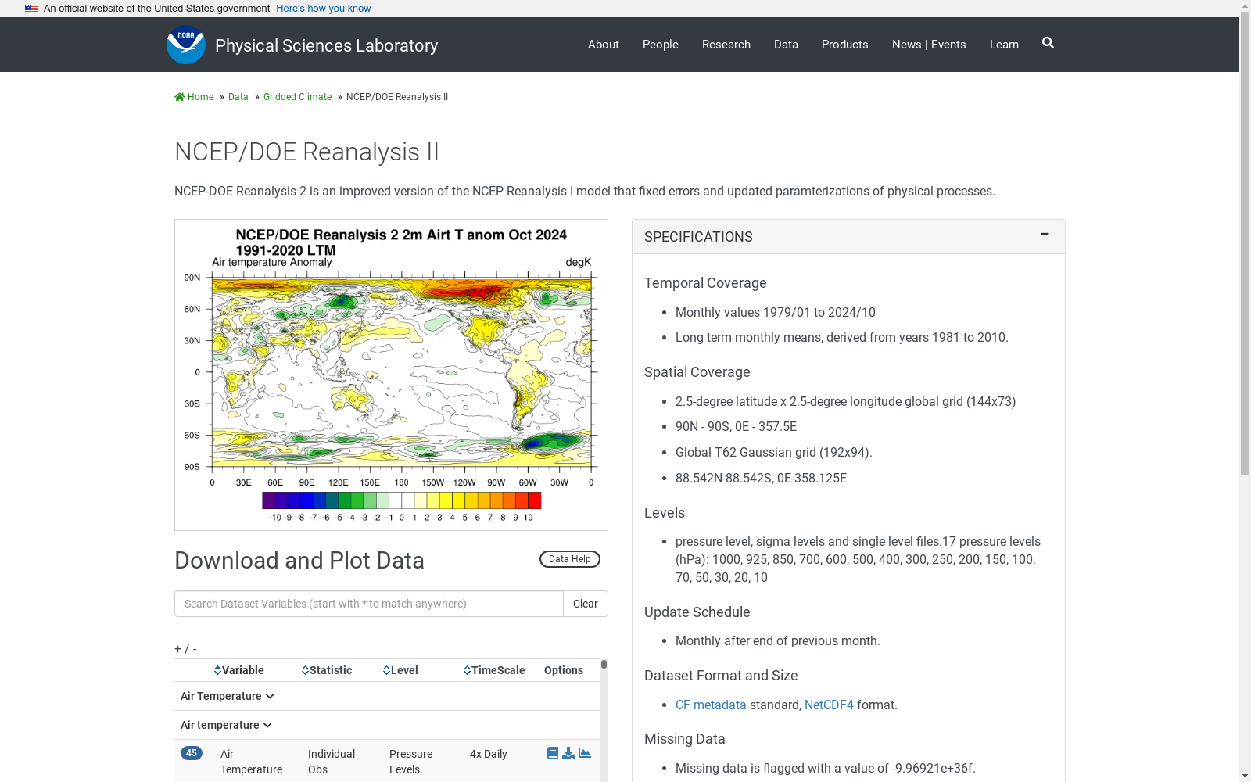Click the Search Dataset Variables input field
The width and height of the screenshot is (1251, 782).
click(369, 604)
